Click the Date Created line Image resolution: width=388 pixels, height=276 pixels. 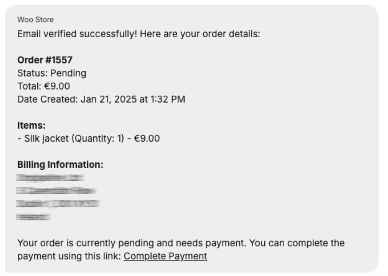coord(101,99)
